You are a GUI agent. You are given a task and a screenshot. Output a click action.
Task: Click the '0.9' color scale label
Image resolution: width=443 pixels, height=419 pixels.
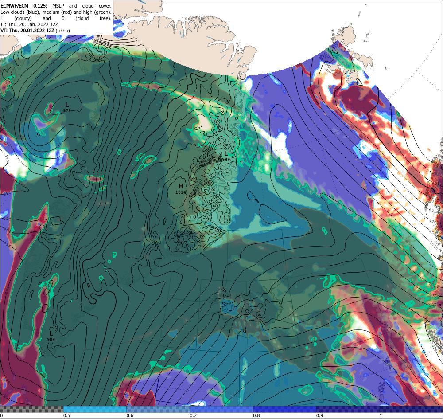pyautogui.click(x=320, y=415)
